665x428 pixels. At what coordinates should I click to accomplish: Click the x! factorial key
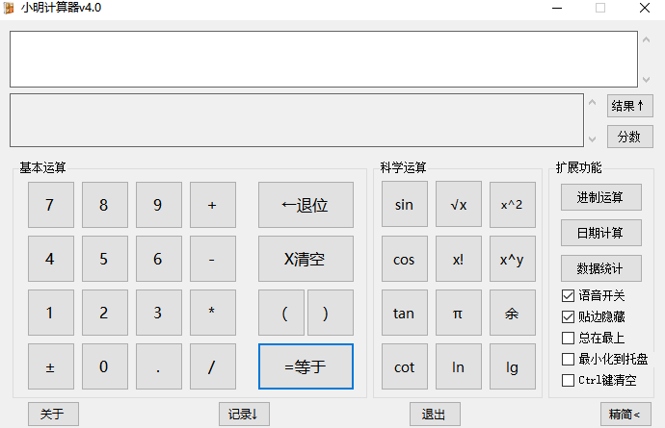tap(459, 259)
